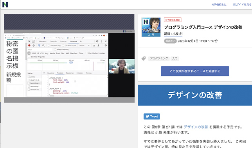Open the Online throttling dropdown
Image resolution: width=252 pixels, height=148 pixels.
coord(84,46)
